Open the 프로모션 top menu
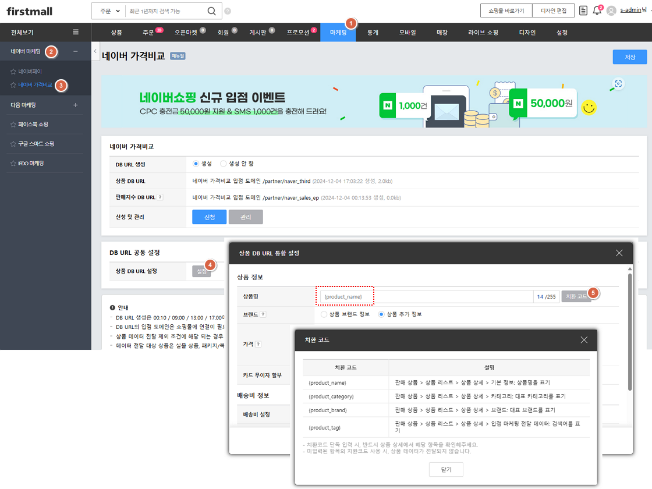The height and width of the screenshot is (489, 652). point(298,33)
